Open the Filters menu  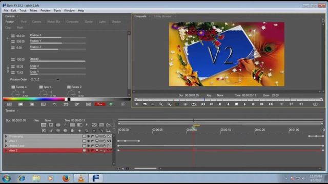pyautogui.click(x=33, y=10)
